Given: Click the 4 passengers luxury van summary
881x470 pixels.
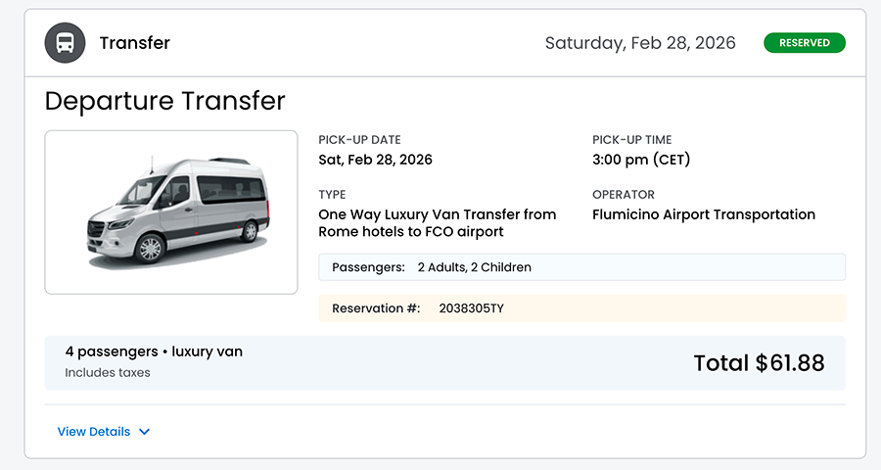Looking at the screenshot, I should [x=154, y=352].
